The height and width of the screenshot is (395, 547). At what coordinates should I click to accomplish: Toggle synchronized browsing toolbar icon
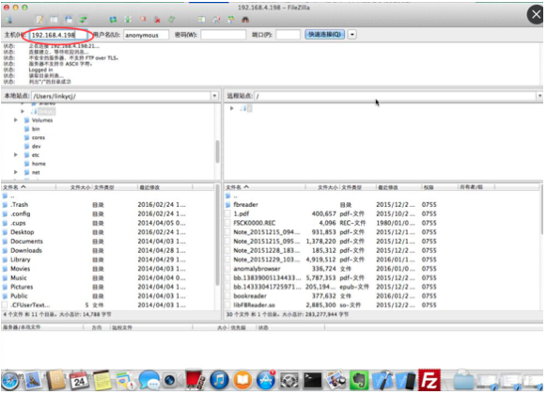click(x=231, y=20)
